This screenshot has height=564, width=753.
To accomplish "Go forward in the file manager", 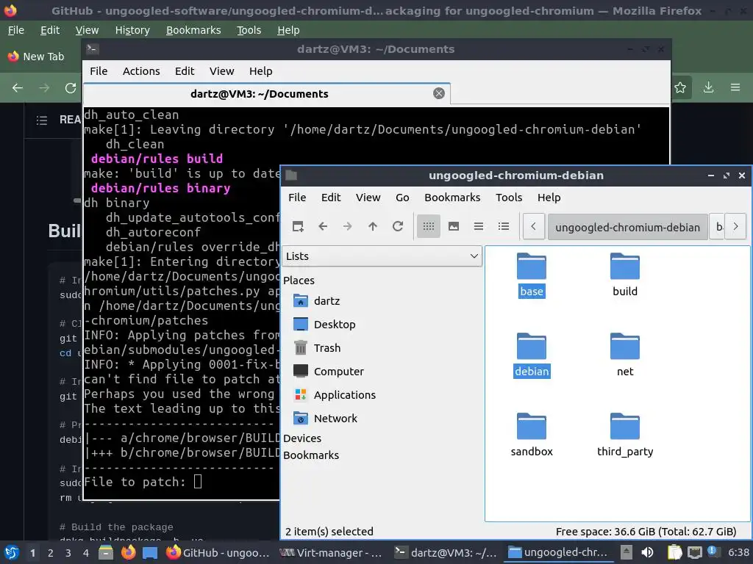I will (x=348, y=226).
